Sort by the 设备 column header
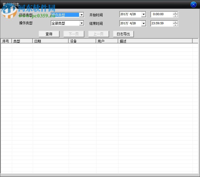Image resolution: width=200 pixels, height=177 pixels. click(82, 41)
